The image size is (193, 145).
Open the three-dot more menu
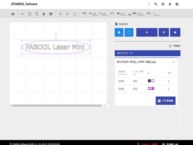[x=149, y=4]
